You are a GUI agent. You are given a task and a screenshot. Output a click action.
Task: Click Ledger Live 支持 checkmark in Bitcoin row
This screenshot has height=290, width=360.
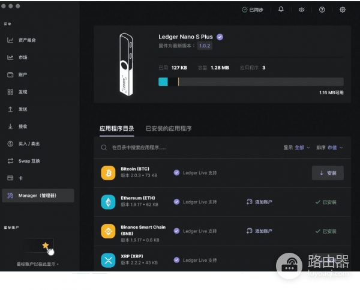[x=176, y=172]
